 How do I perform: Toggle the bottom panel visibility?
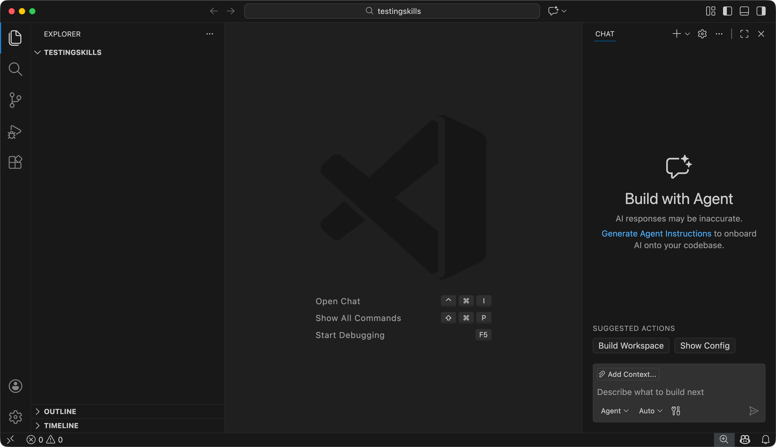click(744, 11)
